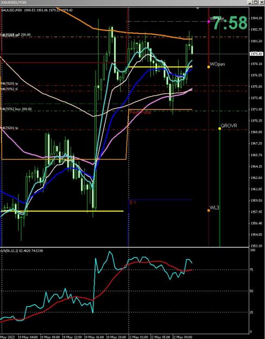The width and height of the screenshot is (265, 339).
Task: Select the green 7:58 candle timer
Action: (230, 23)
